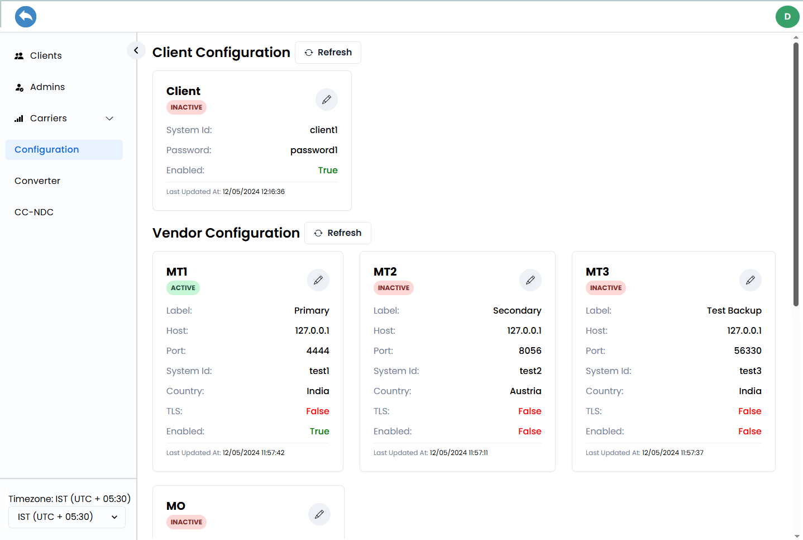Click the MT1 label Primary
The width and height of the screenshot is (803, 540).
click(312, 311)
